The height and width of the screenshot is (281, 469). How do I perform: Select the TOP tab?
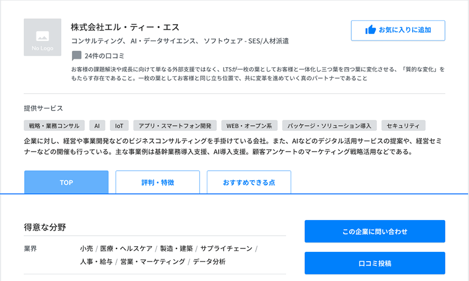coord(66,182)
